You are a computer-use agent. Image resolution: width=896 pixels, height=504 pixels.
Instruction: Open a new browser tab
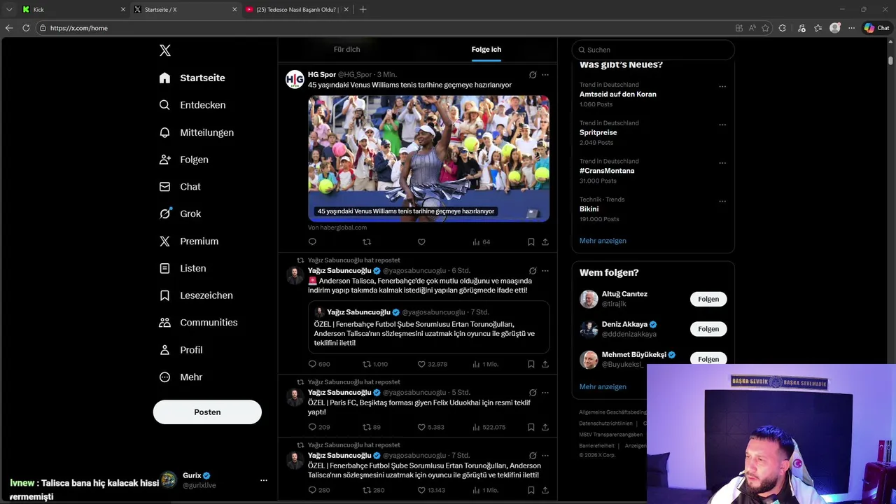pos(363,10)
